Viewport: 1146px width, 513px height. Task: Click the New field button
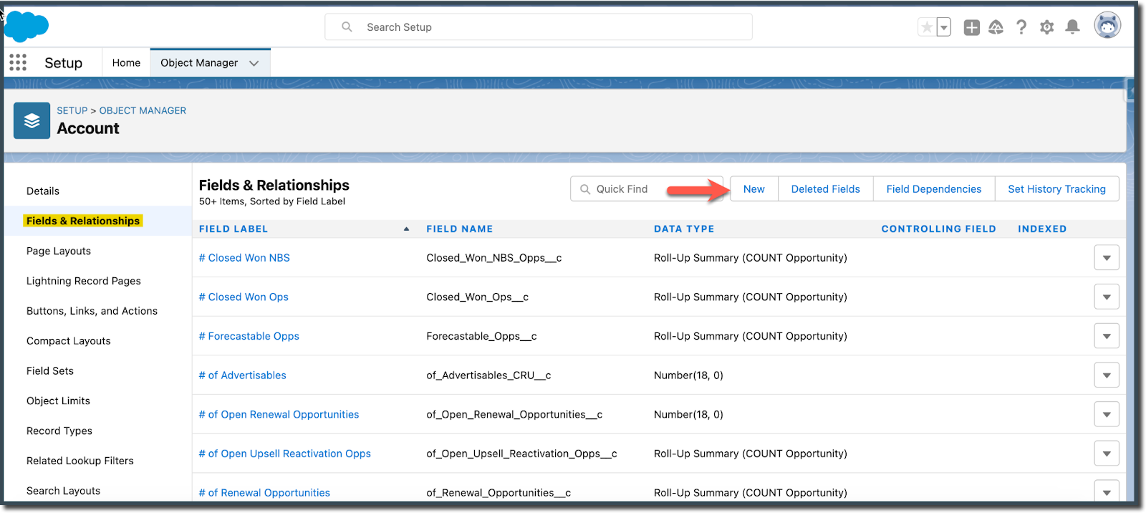[x=753, y=189]
